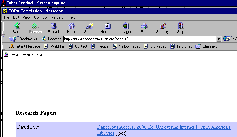This screenshot has height=137, width=237.
Task: Open the Go menu
Action: 36,17
